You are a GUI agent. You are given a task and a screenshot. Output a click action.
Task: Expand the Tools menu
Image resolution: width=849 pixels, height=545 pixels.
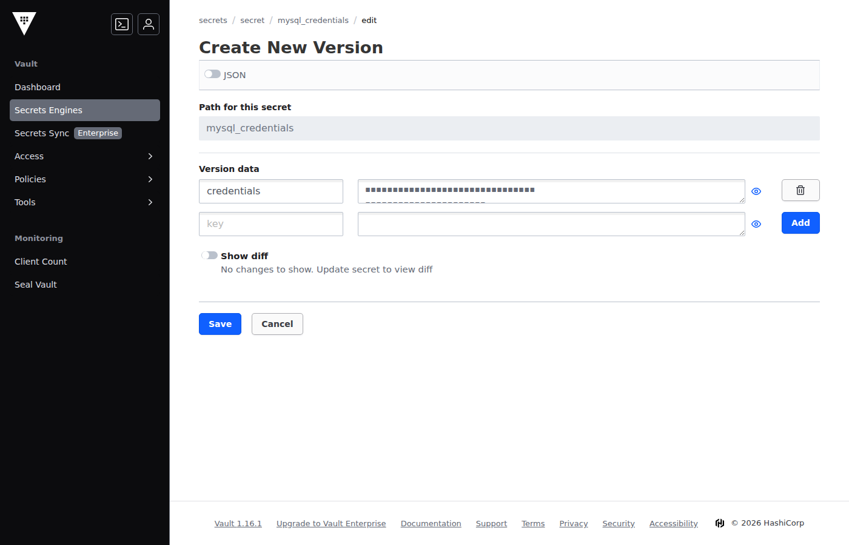coord(85,202)
